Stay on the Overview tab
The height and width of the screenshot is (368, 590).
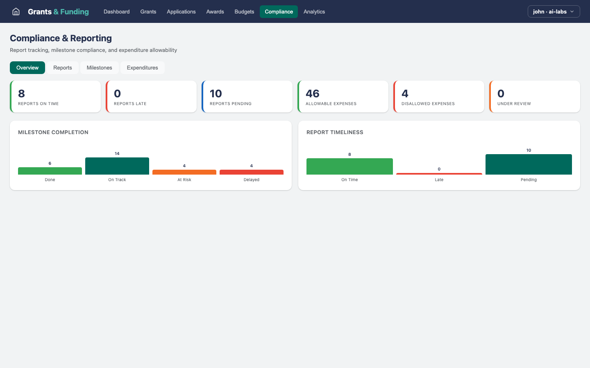point(27,67)
